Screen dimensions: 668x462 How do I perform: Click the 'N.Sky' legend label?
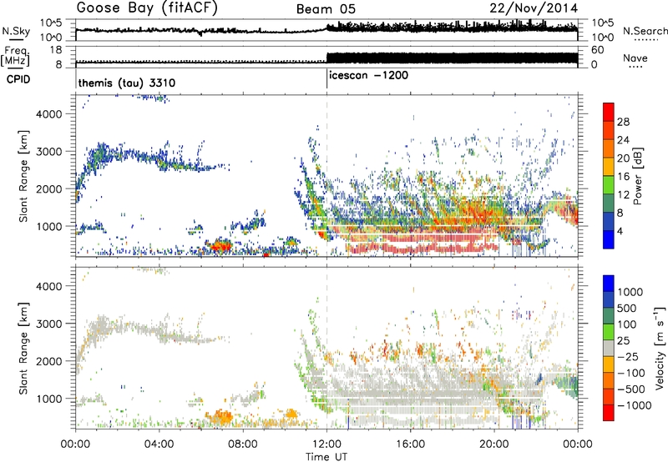coord(16,31)
